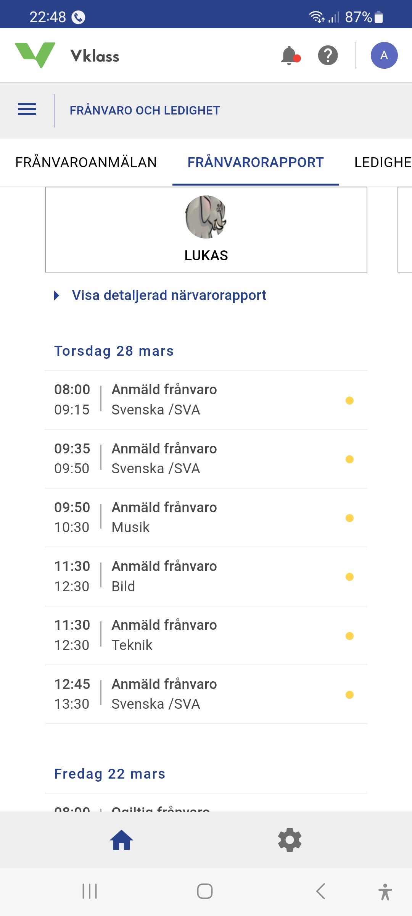
Task: Select Lukas student card
Action: point(206,229)
